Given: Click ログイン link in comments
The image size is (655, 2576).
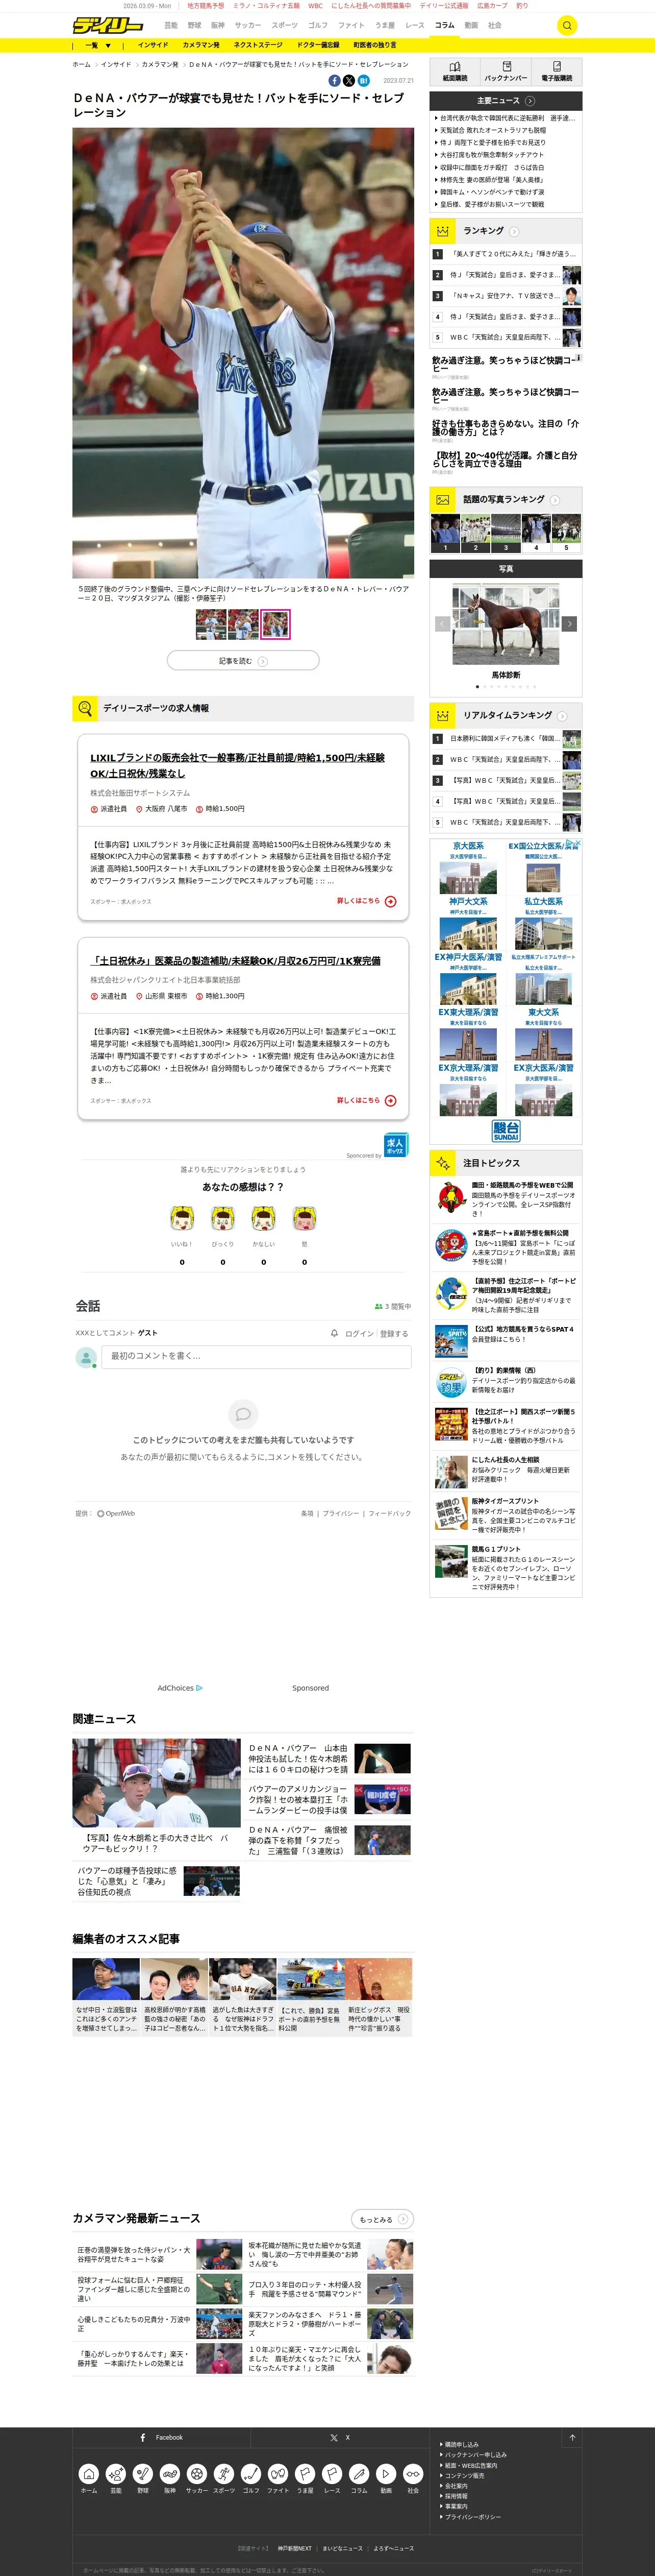Looking at the screenshot, I should point(359,1333).
